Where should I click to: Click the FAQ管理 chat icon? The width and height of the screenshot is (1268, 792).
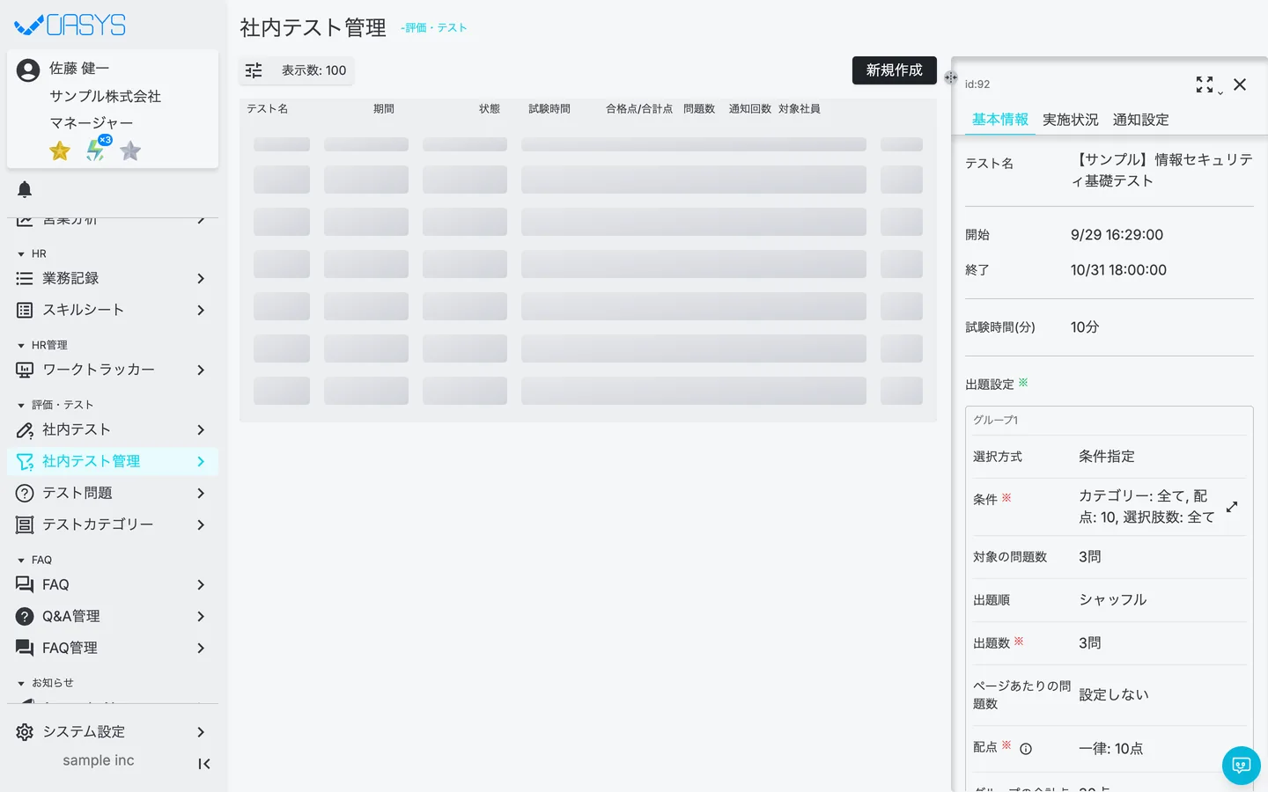point(25,648)
